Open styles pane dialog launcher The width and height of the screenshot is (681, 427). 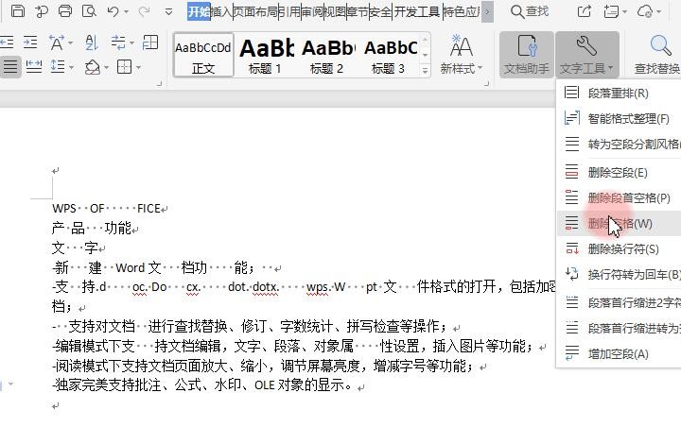(486, 83)
